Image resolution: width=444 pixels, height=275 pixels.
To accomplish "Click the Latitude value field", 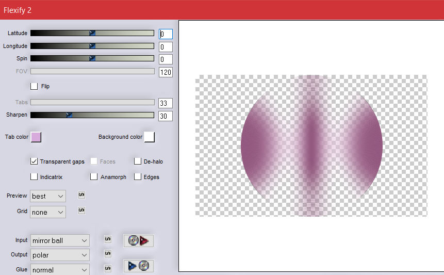I will (x=166, y=34).
